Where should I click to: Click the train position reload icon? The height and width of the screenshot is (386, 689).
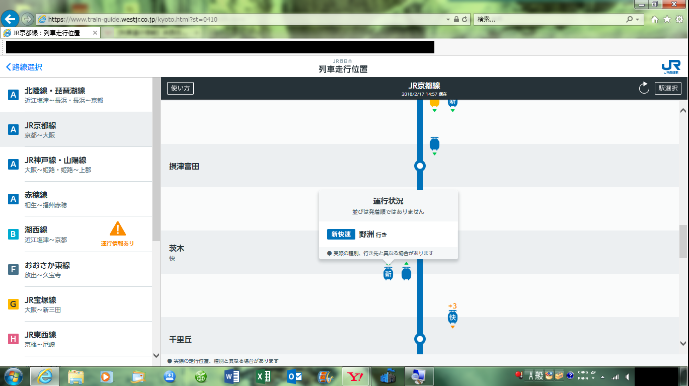click(x=644, y=88)
